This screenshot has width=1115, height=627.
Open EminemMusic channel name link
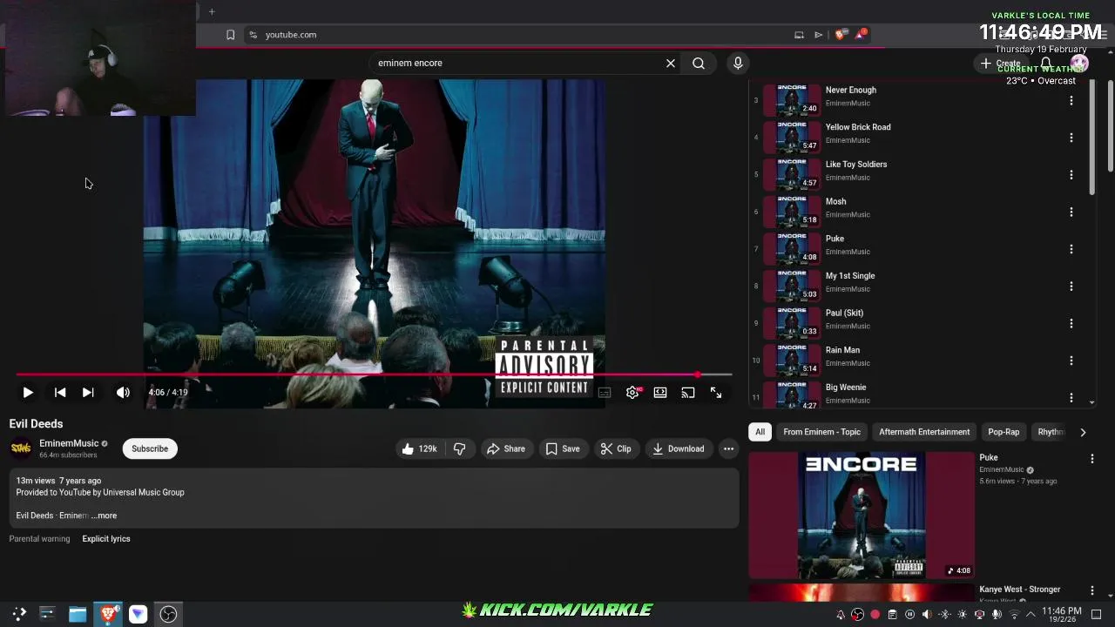pyautogui.click(x=69, y=443)
